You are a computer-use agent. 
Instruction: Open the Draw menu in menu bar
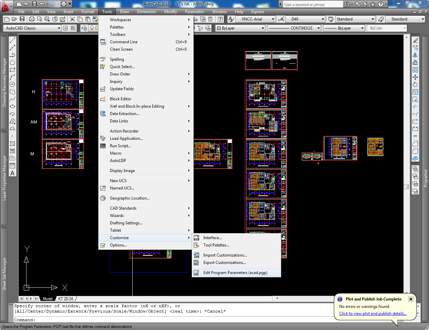click(x=124, y=12)
